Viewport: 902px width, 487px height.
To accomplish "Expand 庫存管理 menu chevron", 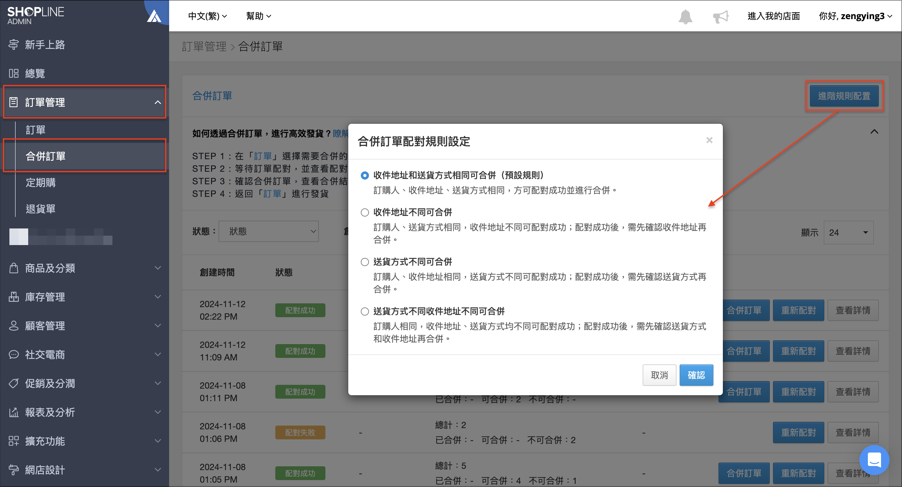I will pyautogui.click(x=158, y=297).
